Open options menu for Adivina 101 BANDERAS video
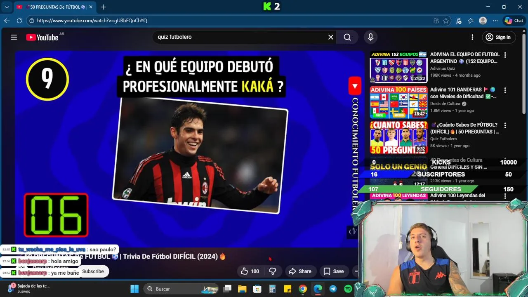Screen dimensions: 528x297 (x=505, y=90)
